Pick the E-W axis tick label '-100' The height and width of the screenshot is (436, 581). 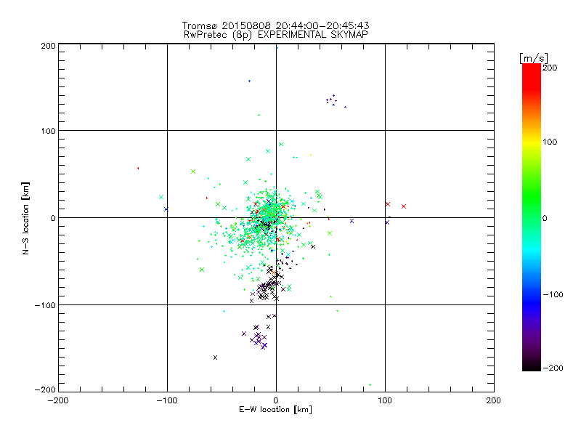(167, 400)
